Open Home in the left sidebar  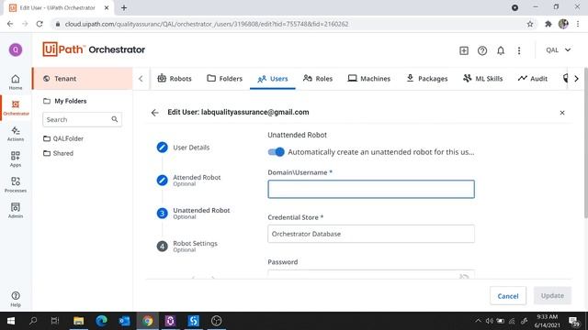(x=16, y=82)
